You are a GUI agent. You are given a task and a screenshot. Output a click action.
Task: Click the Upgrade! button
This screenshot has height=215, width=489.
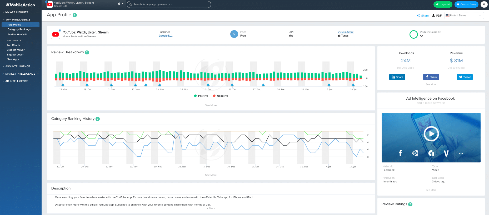pos(443,4)
